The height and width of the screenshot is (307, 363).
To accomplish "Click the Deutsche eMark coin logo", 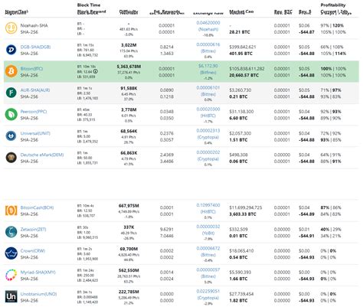I will 11,158.
